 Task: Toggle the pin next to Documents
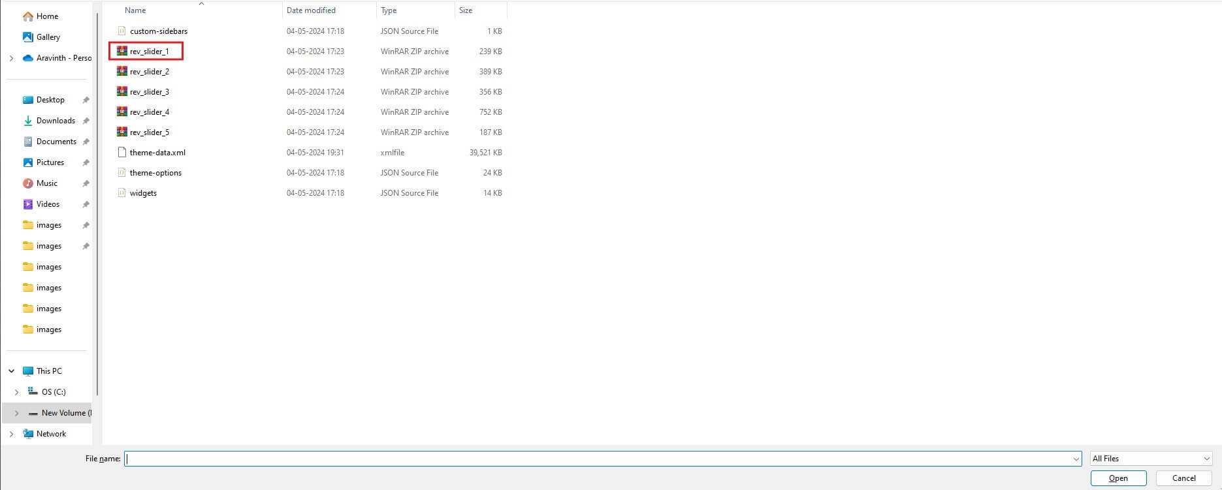tap(86, 142)
